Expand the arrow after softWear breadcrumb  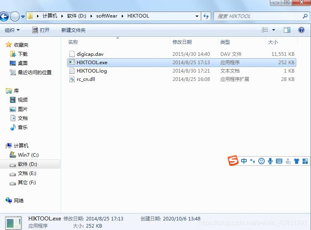(123, 16)
